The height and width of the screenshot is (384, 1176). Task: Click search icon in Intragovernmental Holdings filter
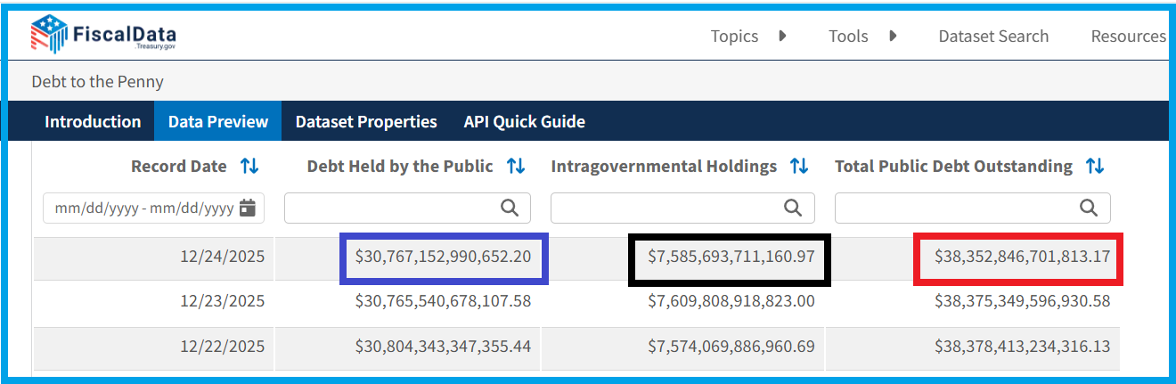(793, 208)
